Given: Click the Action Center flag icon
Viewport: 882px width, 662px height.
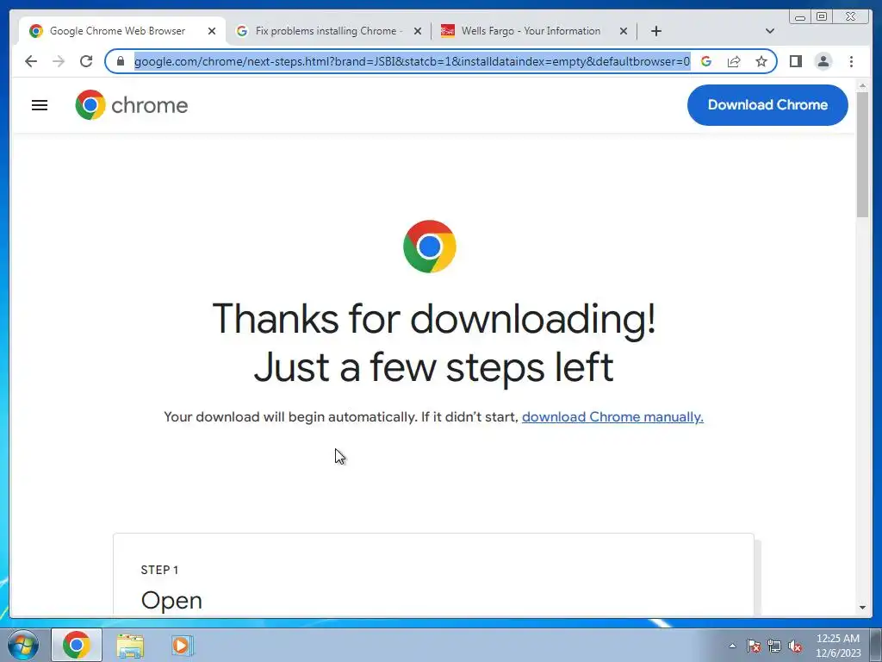Looking at the screenshot, I should click(x=754, y=646).
